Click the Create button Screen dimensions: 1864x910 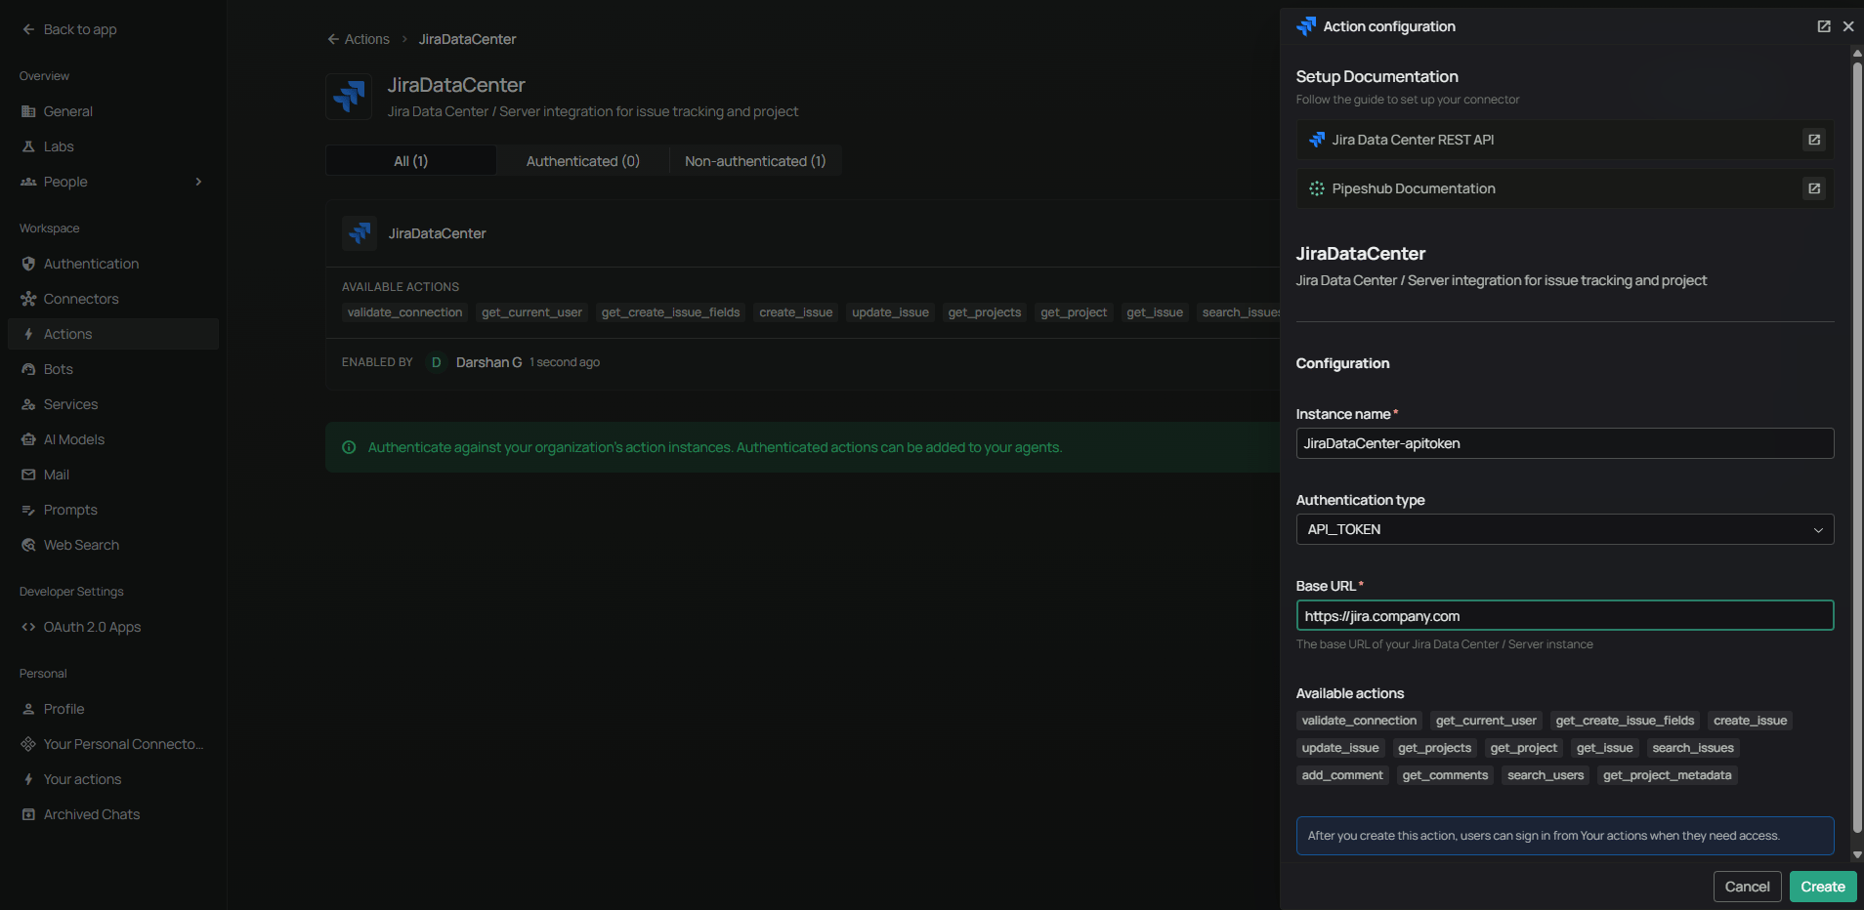(x=1823, y=887)
